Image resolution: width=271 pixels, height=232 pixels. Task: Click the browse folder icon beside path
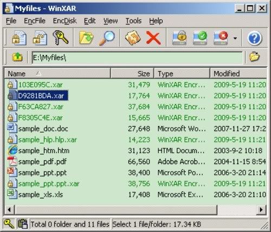pyautogui.click(x=254, y=57)
